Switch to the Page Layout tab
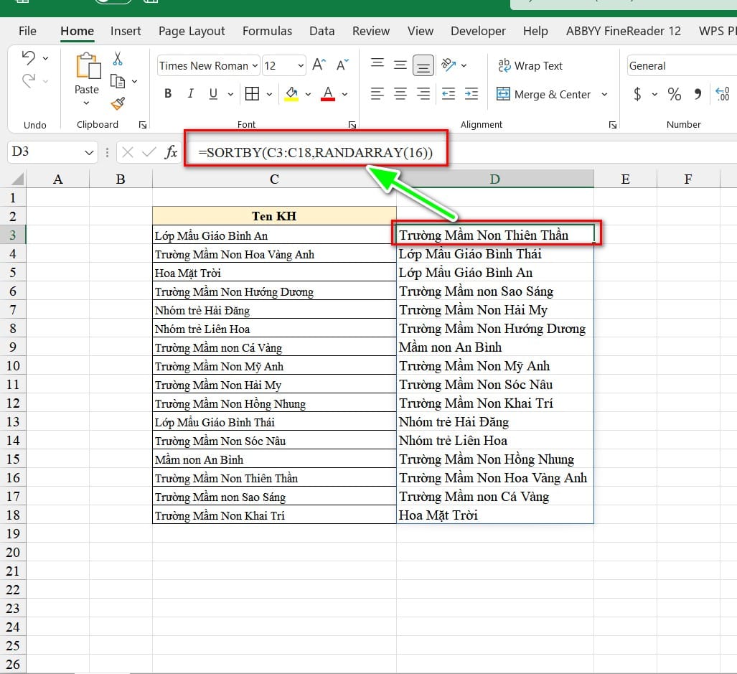 coord(192,31)
